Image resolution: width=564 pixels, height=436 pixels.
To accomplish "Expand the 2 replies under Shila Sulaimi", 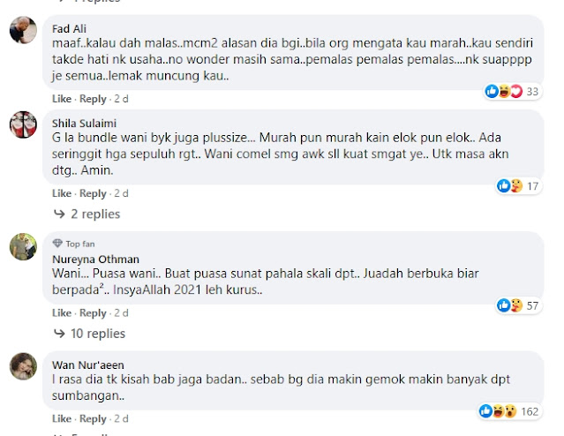I will click(87, 214).
